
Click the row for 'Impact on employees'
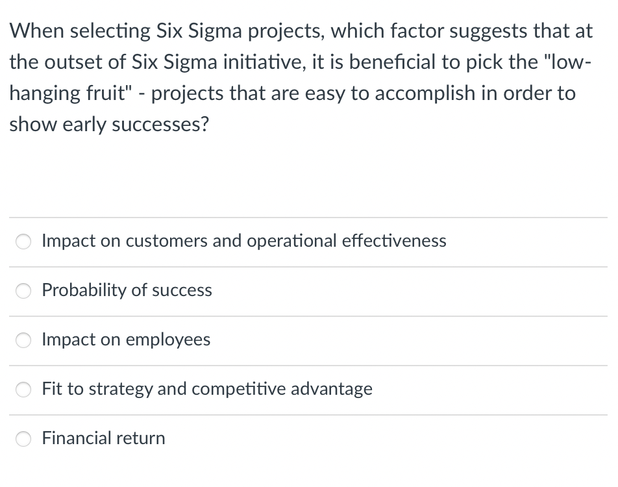pyautogui.click(x=308, y=340)
